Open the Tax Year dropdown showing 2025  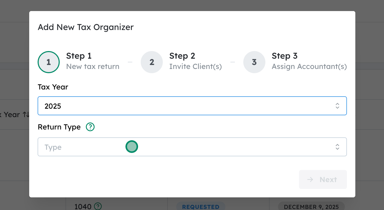point(184,106)
